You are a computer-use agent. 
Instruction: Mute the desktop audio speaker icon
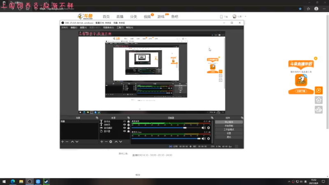coord(203,128)
